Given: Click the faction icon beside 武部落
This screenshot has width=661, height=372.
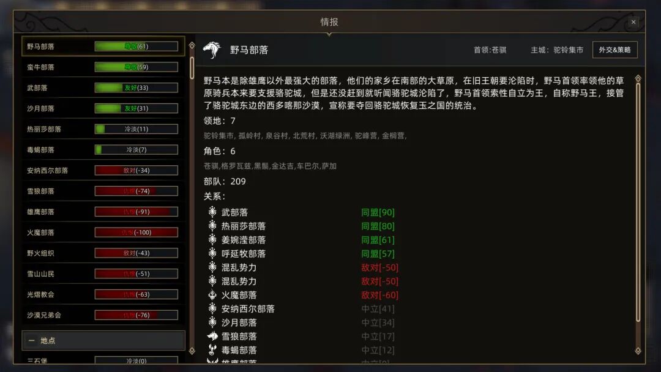Looking at the screenshot, I should point(212,212).
